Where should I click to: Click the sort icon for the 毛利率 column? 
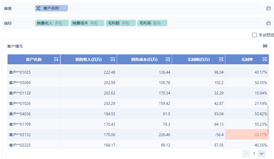tap(265, 59)
